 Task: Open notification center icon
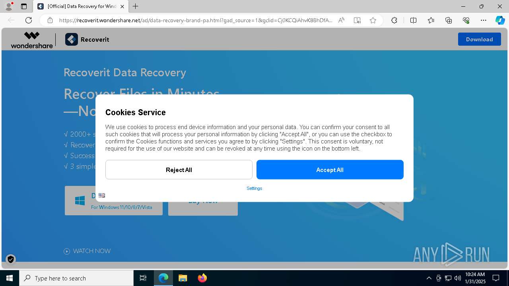click(x=496, y=278)
